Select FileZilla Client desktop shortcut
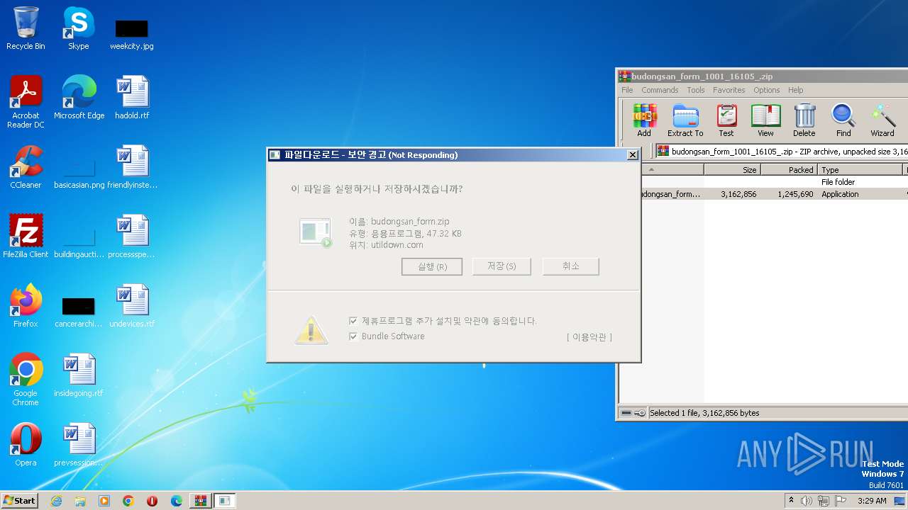Image resolution: width=908 pixels, height=510 pixels. pyautogui.click(x=26, y=237)
